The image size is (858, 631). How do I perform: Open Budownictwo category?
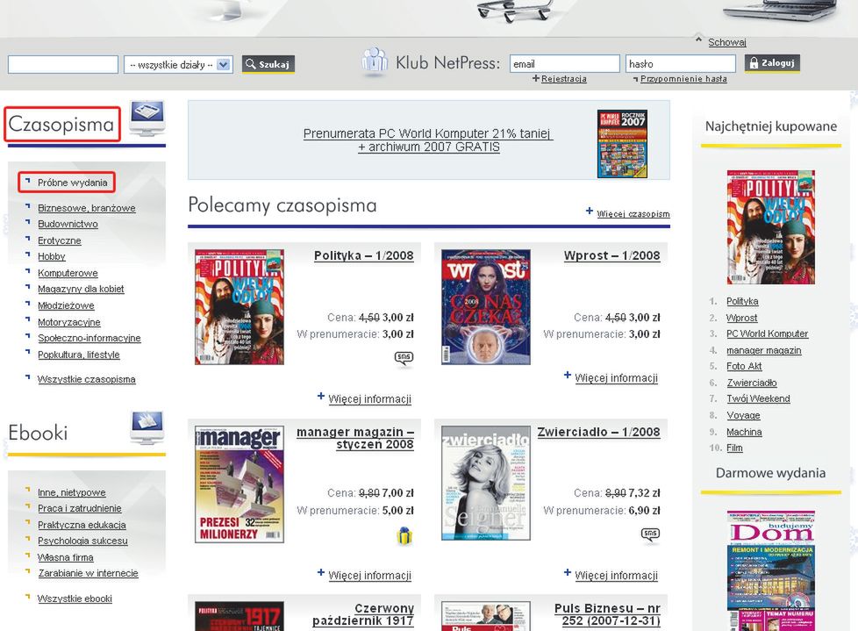(x=68, y=224)
